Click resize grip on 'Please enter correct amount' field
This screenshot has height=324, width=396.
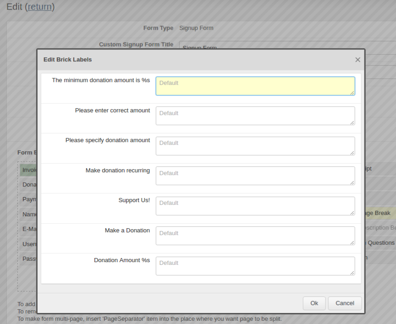coord(352,122)
